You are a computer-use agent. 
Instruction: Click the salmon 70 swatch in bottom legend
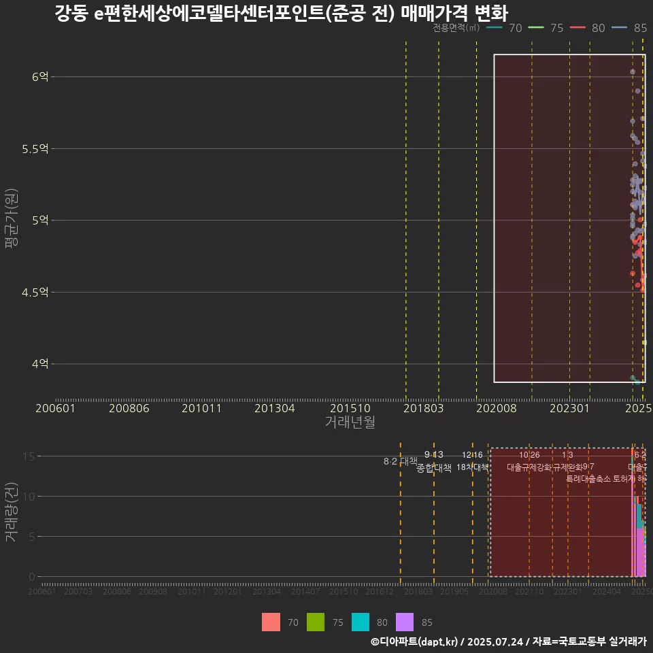click(271, 622)
